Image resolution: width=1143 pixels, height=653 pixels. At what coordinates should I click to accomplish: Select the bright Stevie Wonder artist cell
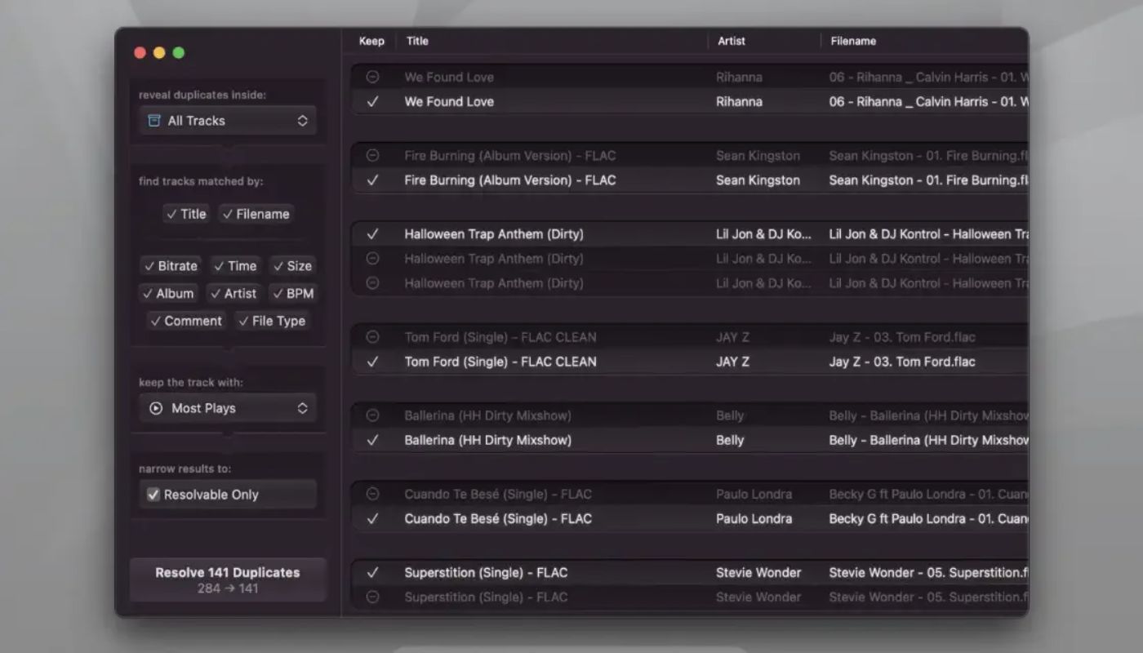point(758,572)
